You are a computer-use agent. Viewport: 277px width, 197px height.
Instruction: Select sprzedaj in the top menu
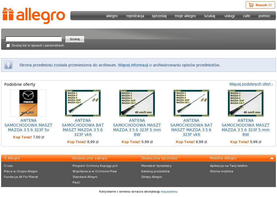(x=159, y=16)
